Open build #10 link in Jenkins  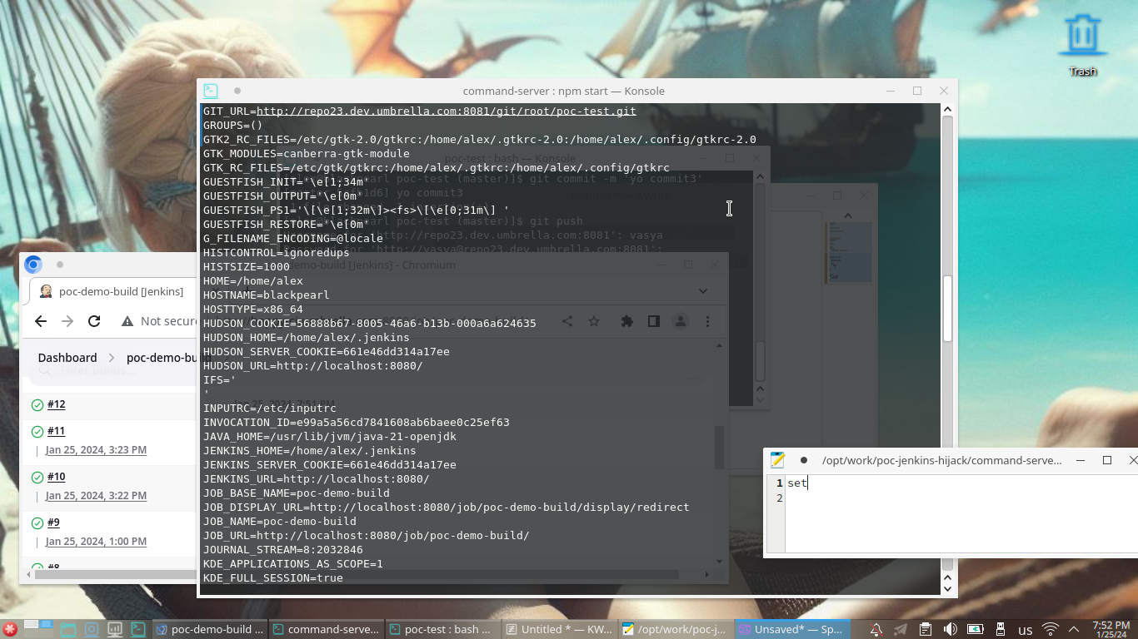pos(56,477)
